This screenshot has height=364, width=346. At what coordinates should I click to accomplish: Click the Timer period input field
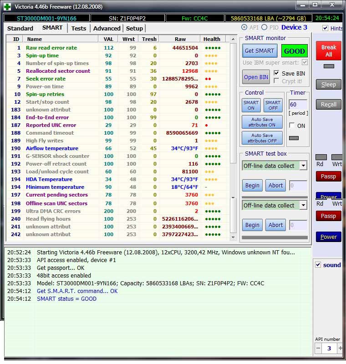click(x=297, y=105)
